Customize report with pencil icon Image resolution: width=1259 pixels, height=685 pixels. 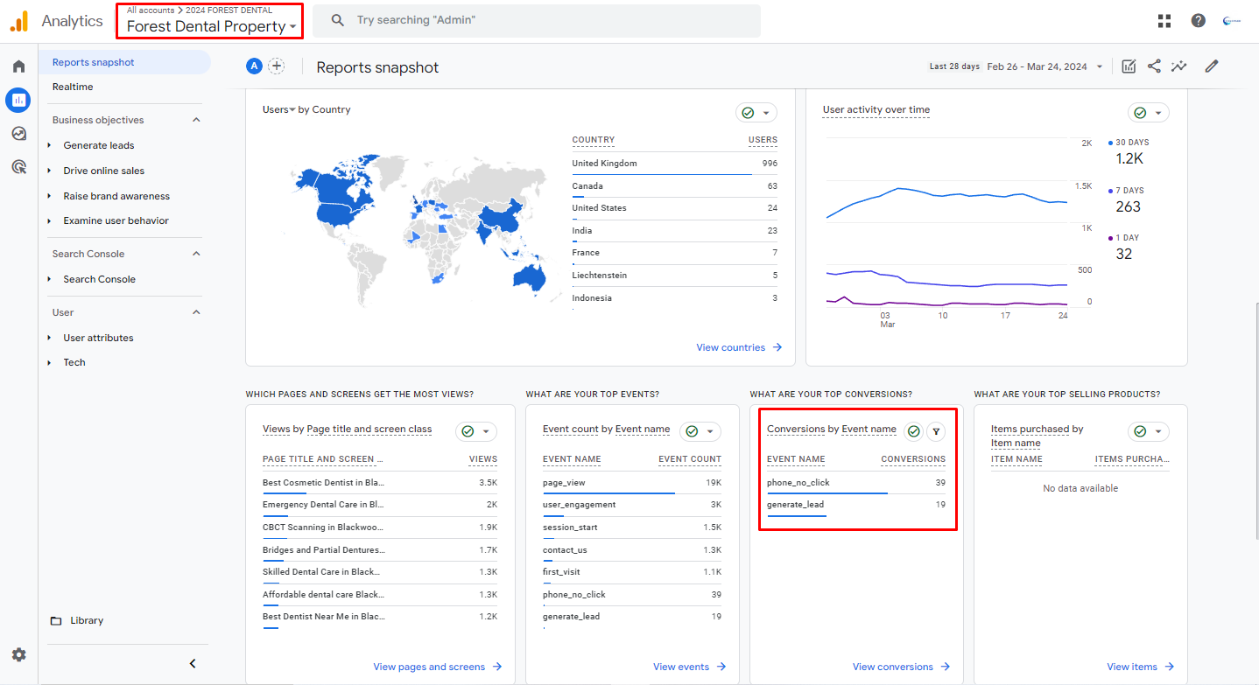point(1212,66)
